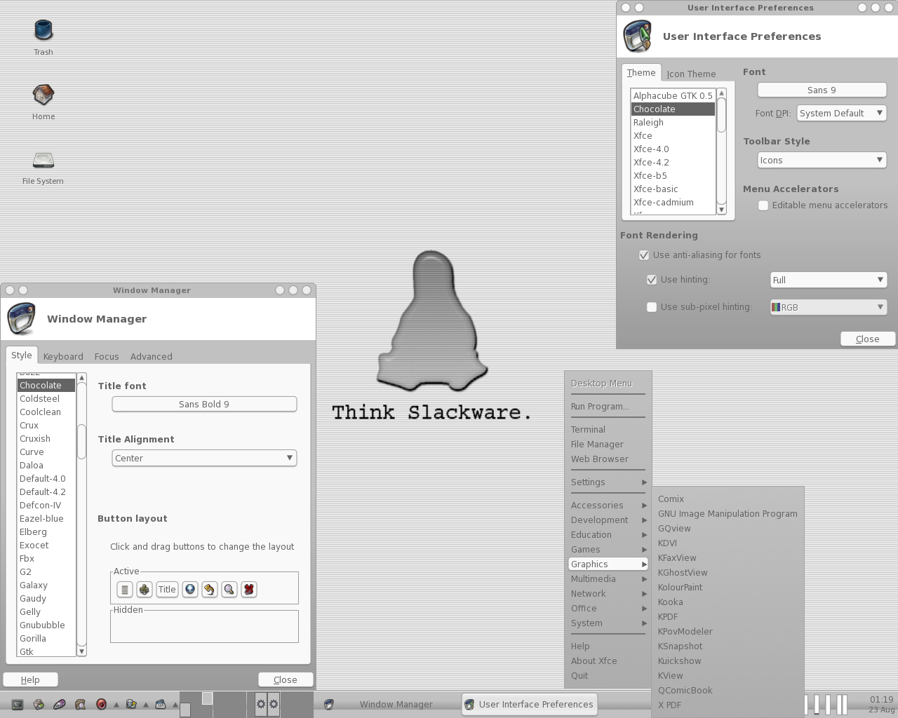The height and width of the screenshot is (718, 898).
Task: Open the launcher arrow after red sphere icon
Action: pos(116,705)
